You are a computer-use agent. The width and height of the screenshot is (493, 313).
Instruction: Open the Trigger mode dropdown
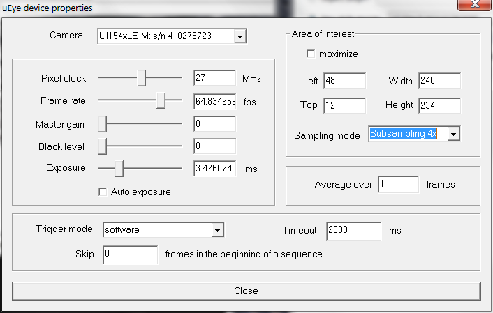[217, 230]
